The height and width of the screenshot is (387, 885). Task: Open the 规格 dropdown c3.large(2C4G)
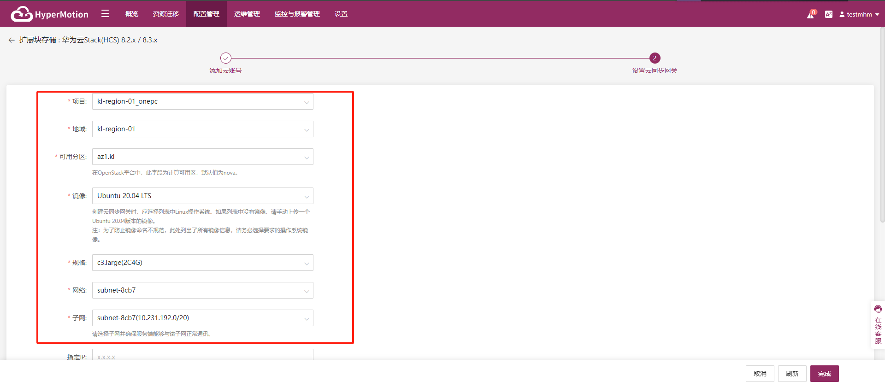coord(203,263)
